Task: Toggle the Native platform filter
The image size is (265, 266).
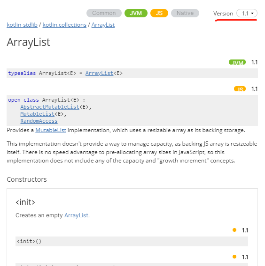Action: point(185,13)
